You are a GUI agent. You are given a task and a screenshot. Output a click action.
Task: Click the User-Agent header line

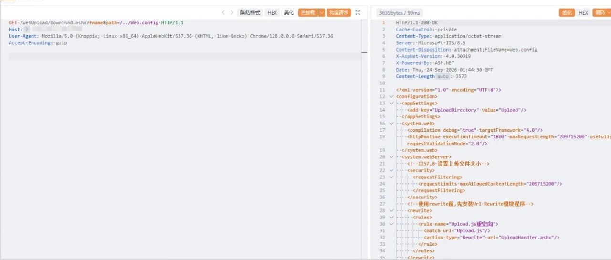(171, 36)
